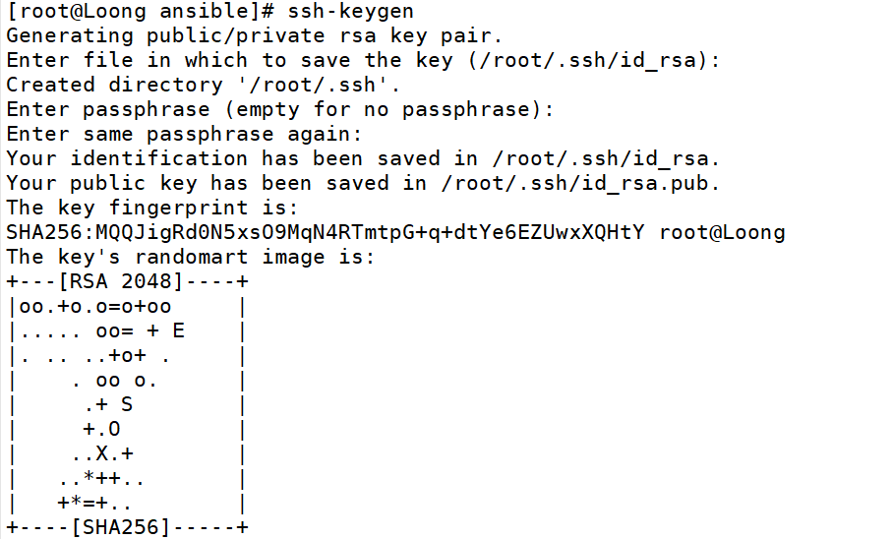Image resolution: width=892 pixels, height=539 pixels.
Task: Click the 'Generating public/private rsa key pair' line
Action: (x=255, y=36)
